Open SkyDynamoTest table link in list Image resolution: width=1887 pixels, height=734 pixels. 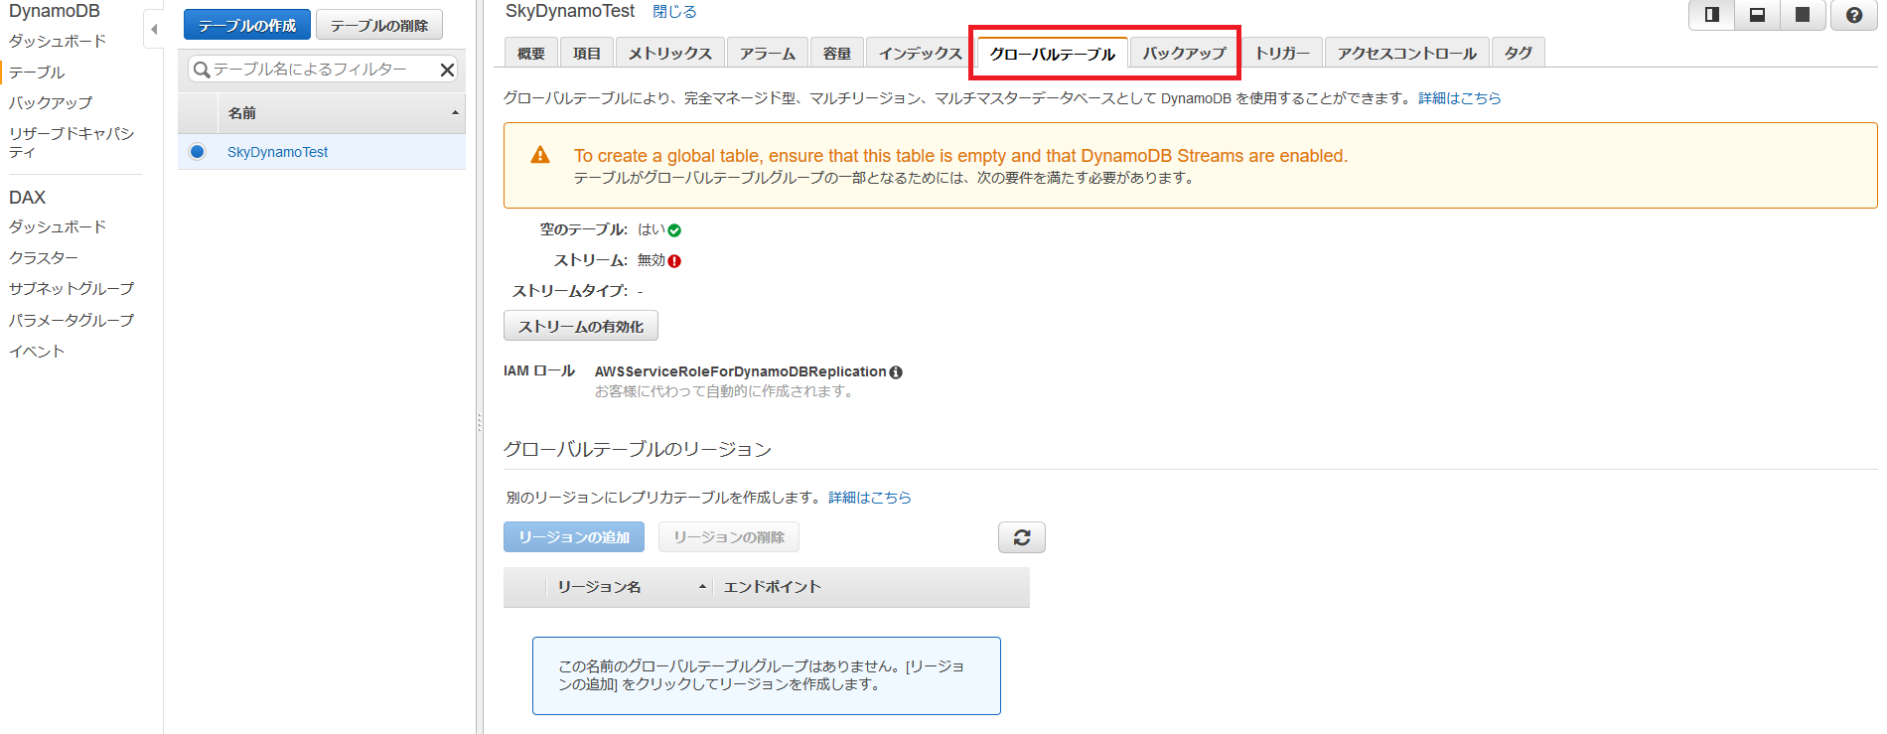click(x=278, y=152)
